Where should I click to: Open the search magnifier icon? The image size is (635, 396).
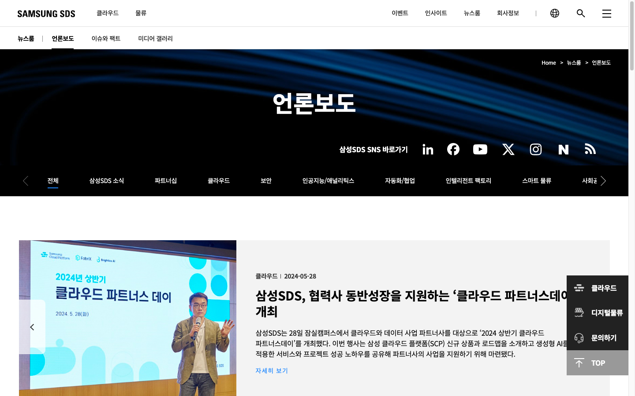581,13
